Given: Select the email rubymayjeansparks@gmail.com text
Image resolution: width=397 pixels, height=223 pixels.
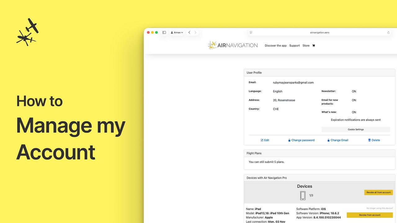Looking at the screenshot, I should tap(293, 83).
